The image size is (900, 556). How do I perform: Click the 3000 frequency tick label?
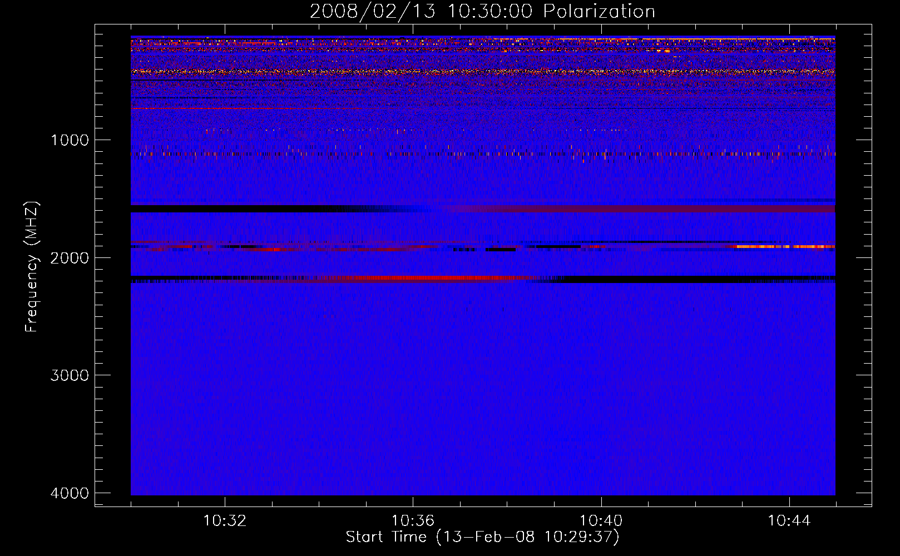coord(70,375)
